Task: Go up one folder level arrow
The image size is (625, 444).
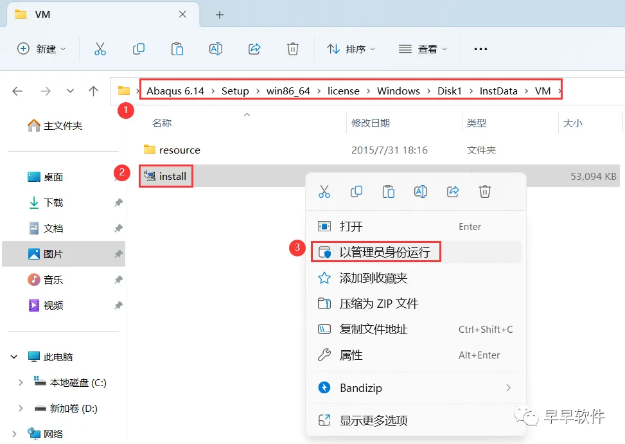Action: pos(93,91)
